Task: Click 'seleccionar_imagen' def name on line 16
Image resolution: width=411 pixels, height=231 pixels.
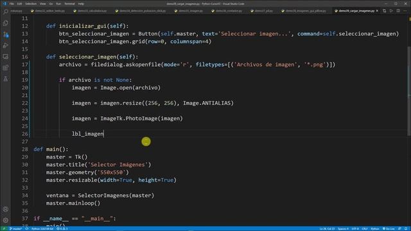Action: pyautogui.click(x=87, y=57)
